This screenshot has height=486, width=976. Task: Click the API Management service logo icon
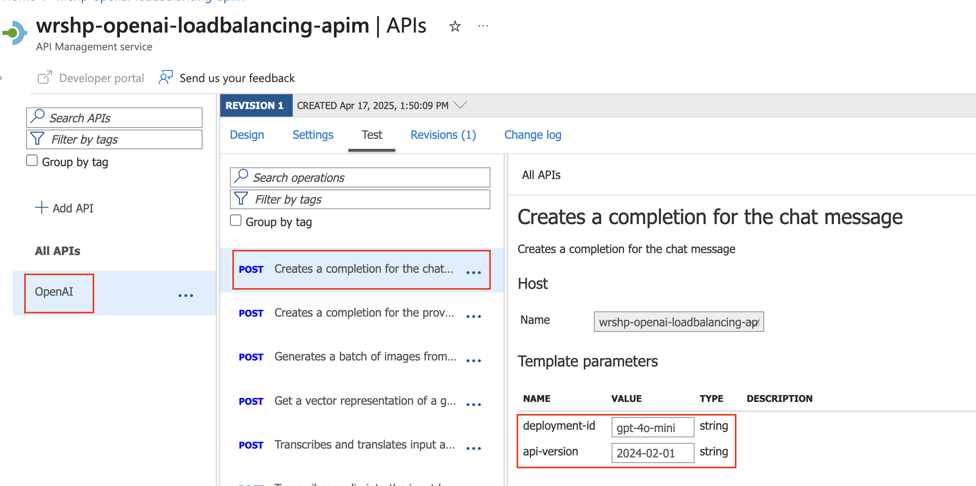(15, 33)
